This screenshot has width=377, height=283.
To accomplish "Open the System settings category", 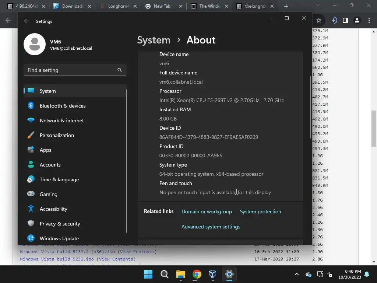I will (x=75, y=91).
